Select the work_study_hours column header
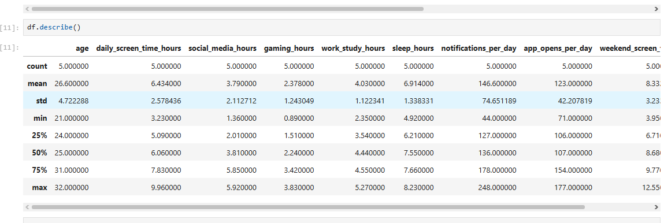This screenshot has height=223, width=664. pyautogui.click(x=353, y=49)
